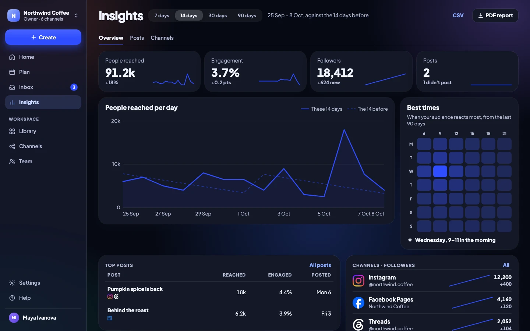Click the Channels share icon in sidebar
This screenshot has height=331, width=530.
pyautogui.click(x=12, y=146)
